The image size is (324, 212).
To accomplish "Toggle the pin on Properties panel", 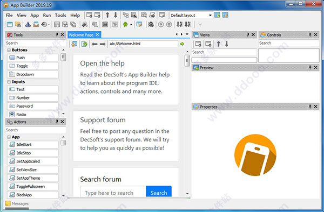I will [310, 107].
